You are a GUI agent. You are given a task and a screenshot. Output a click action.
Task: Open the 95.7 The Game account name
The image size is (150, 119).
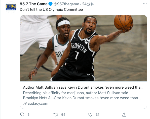[33, 4]
